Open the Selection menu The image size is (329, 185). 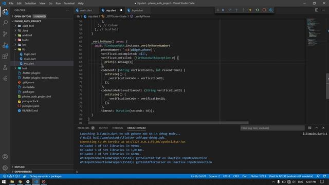coord(30,4)
